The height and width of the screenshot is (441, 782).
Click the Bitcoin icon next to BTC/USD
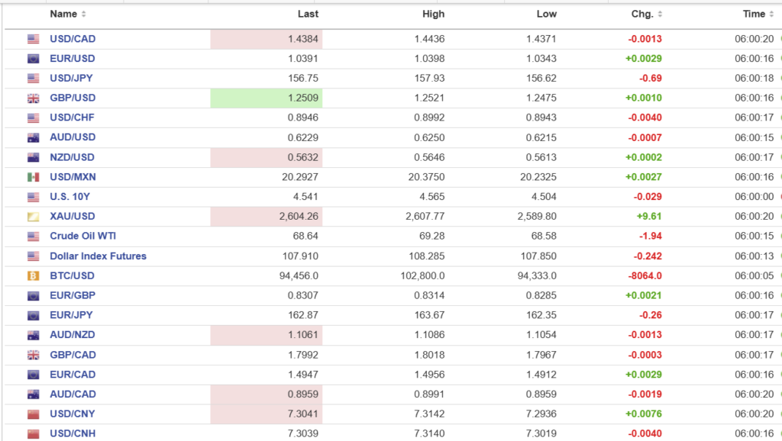click(x=33, y=276)
